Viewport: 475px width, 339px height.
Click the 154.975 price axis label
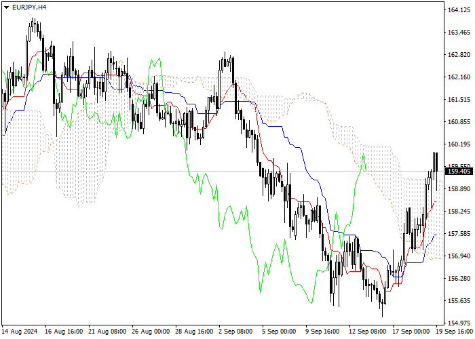pyautogui.click(x=459, y=323)
